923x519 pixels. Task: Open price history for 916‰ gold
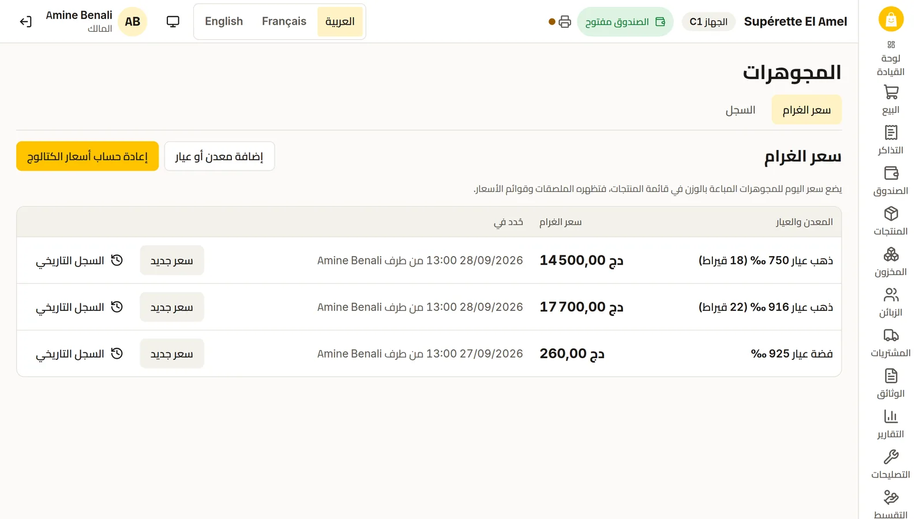click(x=80, y=307)
